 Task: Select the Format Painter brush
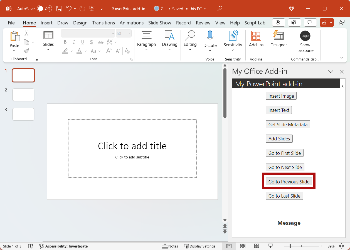pos(26,51)
